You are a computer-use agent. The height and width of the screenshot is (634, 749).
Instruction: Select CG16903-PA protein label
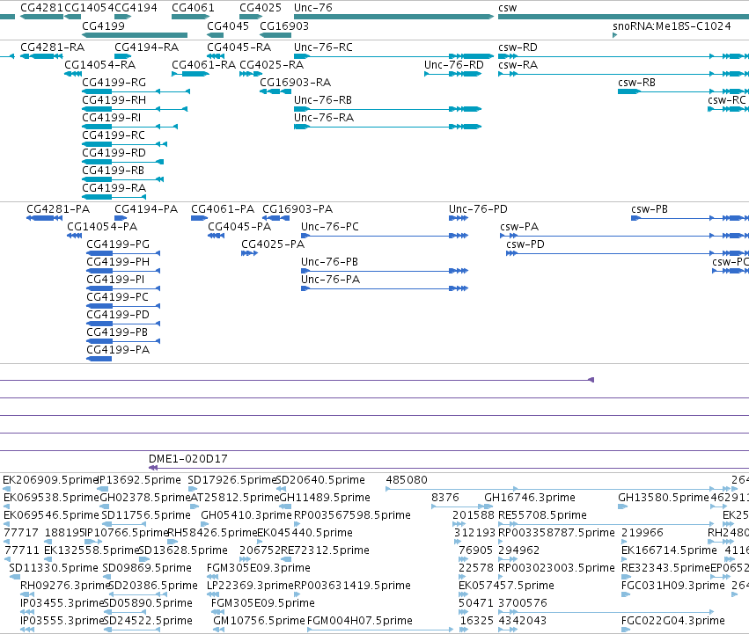(x=297, y=209)
